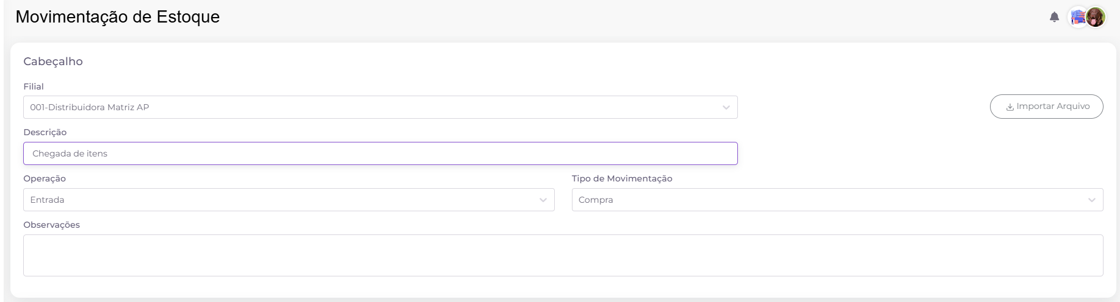Expand the Operação dropdown showing Entrada

pyautogui.click(x=289, y=200)
